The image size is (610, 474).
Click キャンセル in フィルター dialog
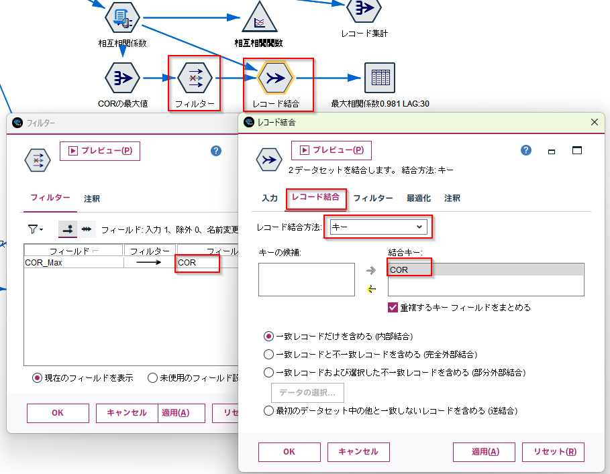click(127, 413)
